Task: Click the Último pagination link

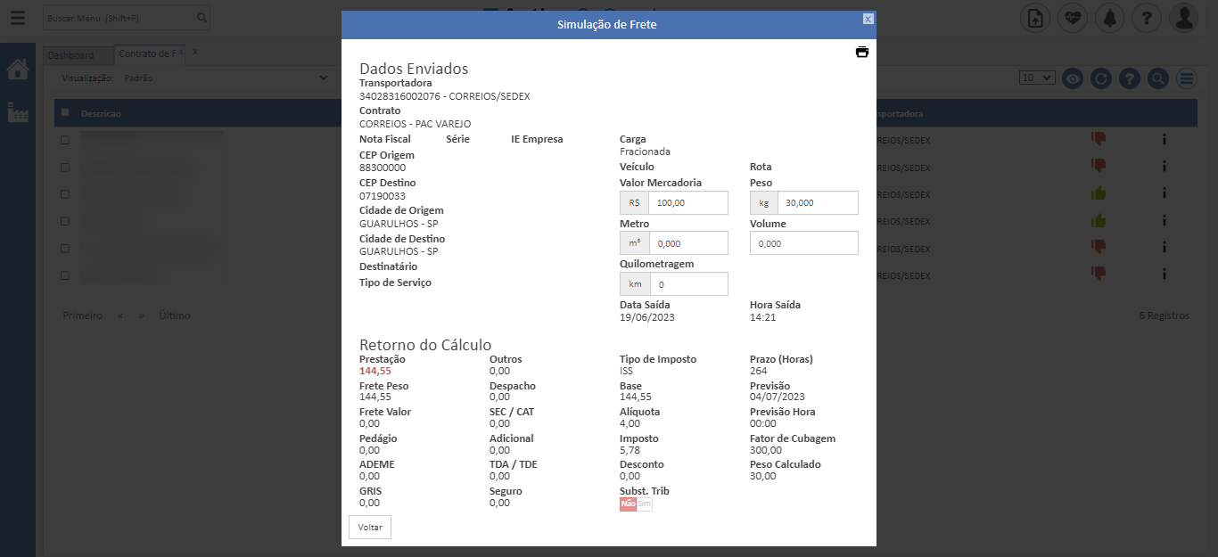Action: tap(175, 315)
